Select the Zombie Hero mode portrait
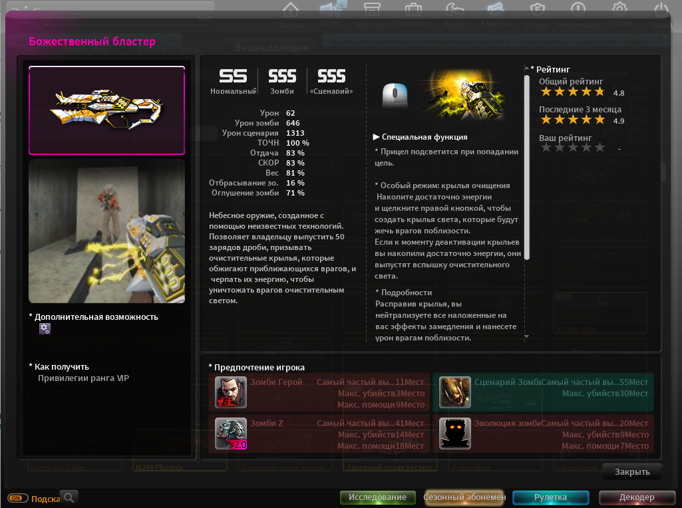 click(x=231, y=392)
